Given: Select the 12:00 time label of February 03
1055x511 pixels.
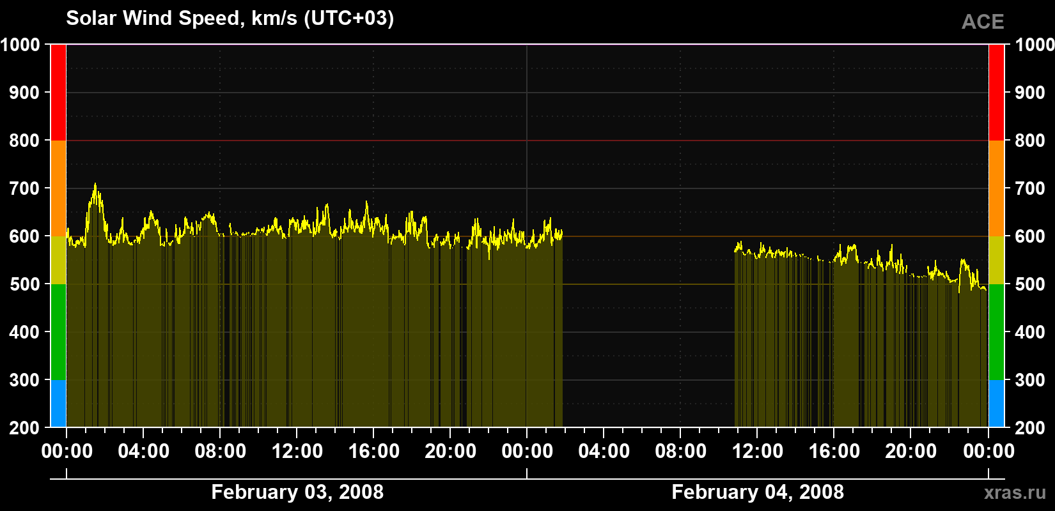Looking at the screenshot, I should click(297, 452).
